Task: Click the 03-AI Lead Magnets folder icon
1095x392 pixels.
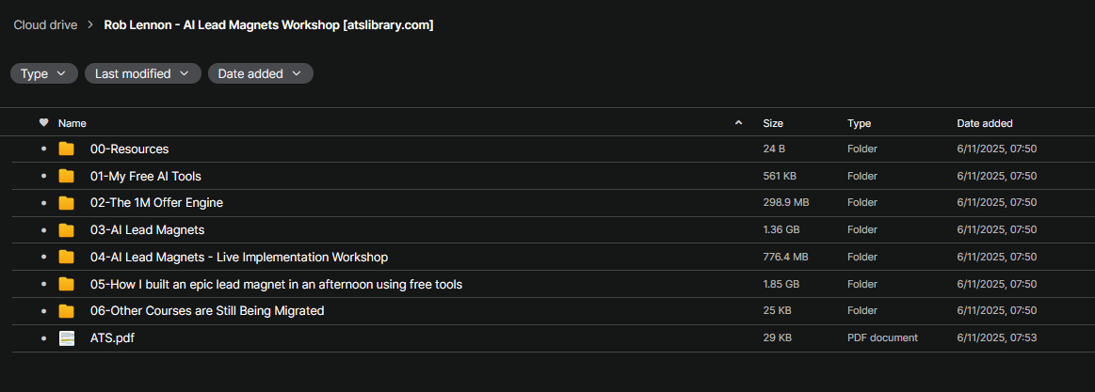Action: [66, 230]
